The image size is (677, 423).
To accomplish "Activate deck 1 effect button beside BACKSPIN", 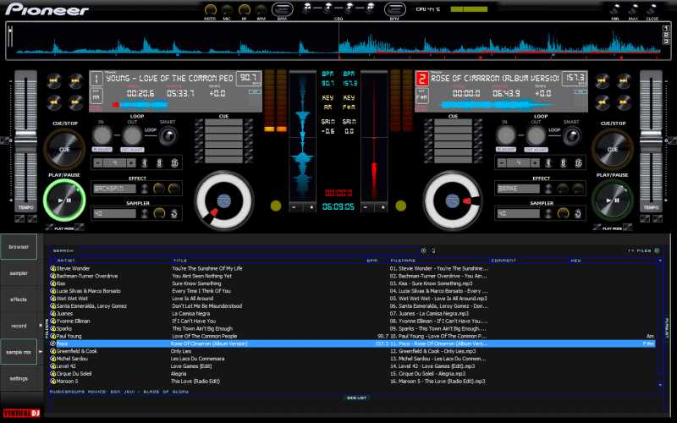I will [145, 189].
